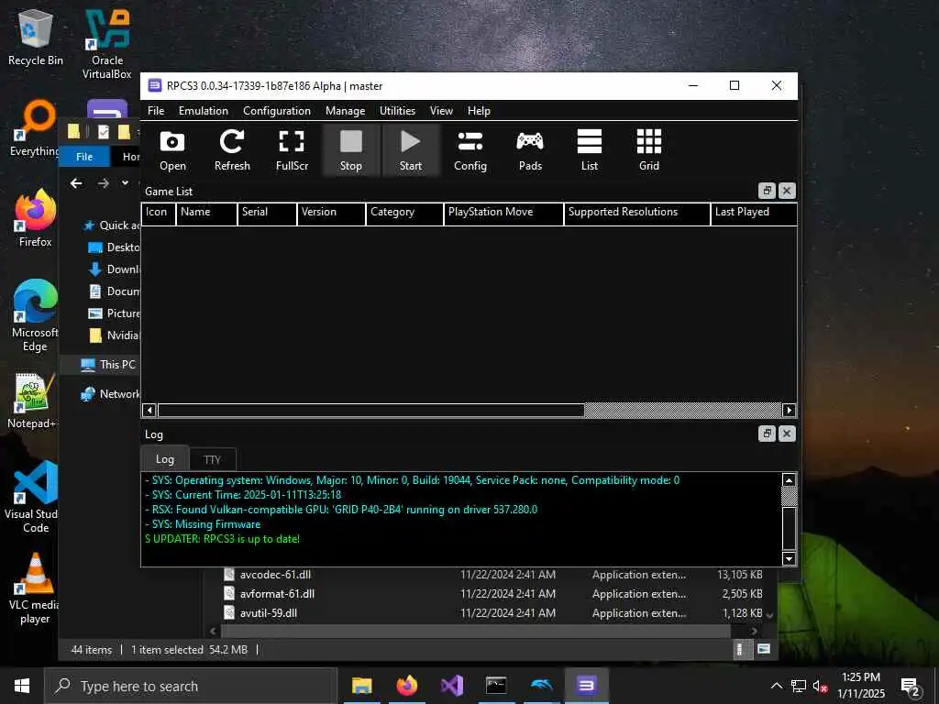Image resolution: width=939 pixels, height=704 pixels.
Task: Open the Emulation menu
Action: pos(203,111)
